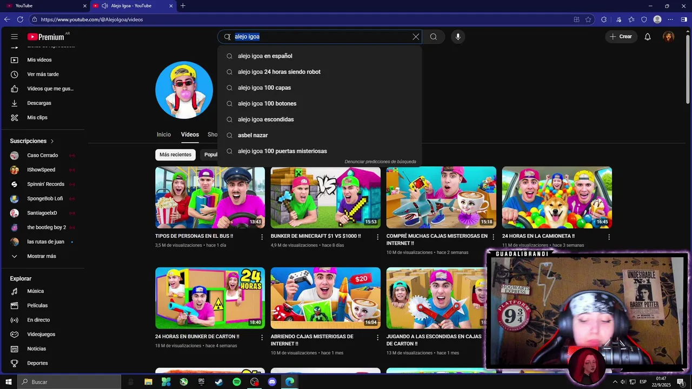The height and width of the screenshot is (389, 692).
Task: Select the 'Más recientes' filter chip
Action: pos(175,155)
